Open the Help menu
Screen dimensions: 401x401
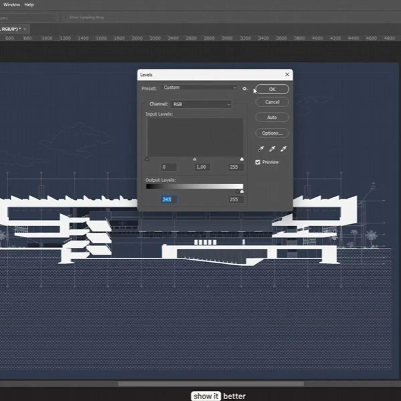click(29, 5)
